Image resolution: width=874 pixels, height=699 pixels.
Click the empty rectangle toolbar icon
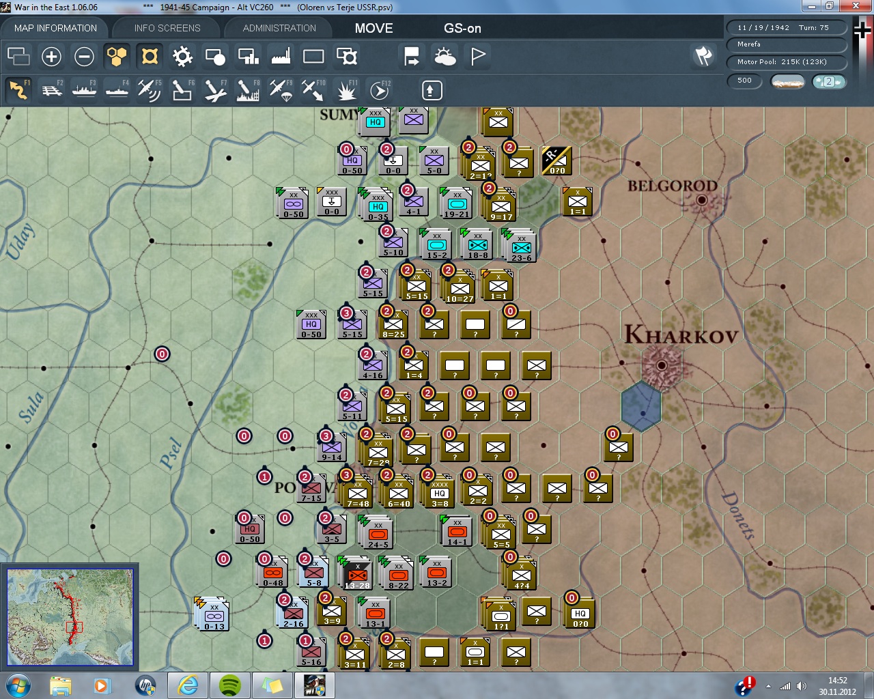(x=313, y=56)
